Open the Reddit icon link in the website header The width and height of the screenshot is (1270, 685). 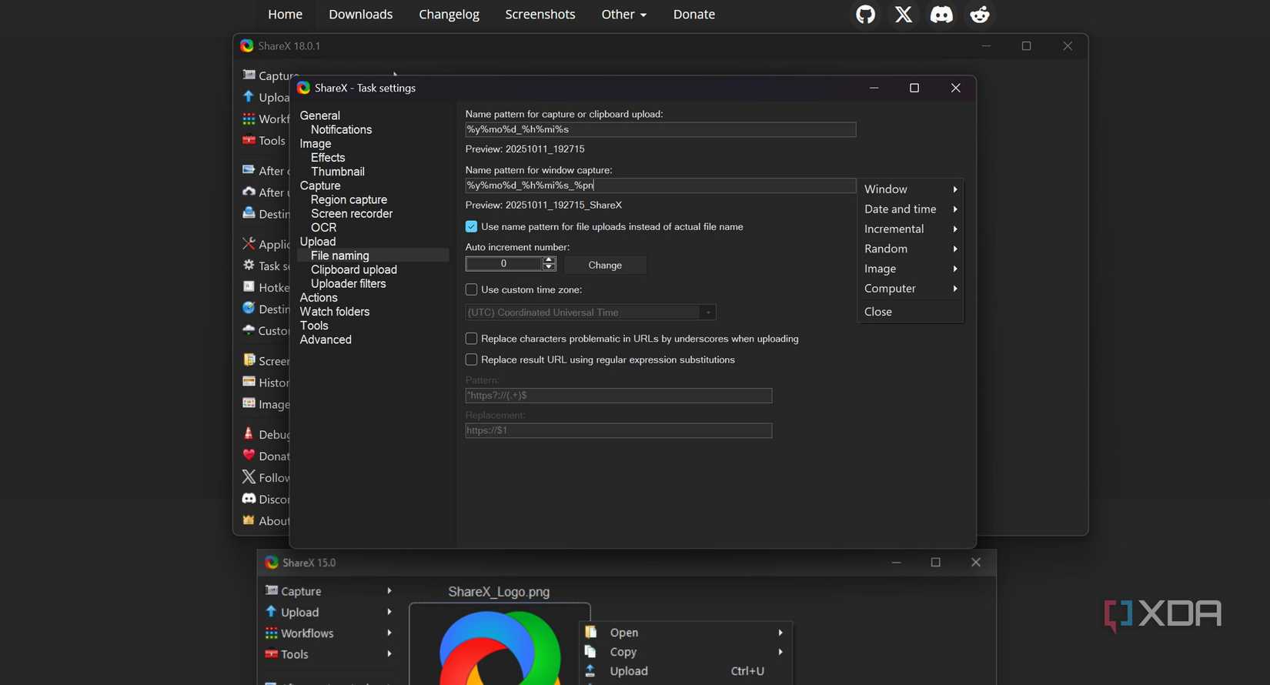click(x=980, y=15)
